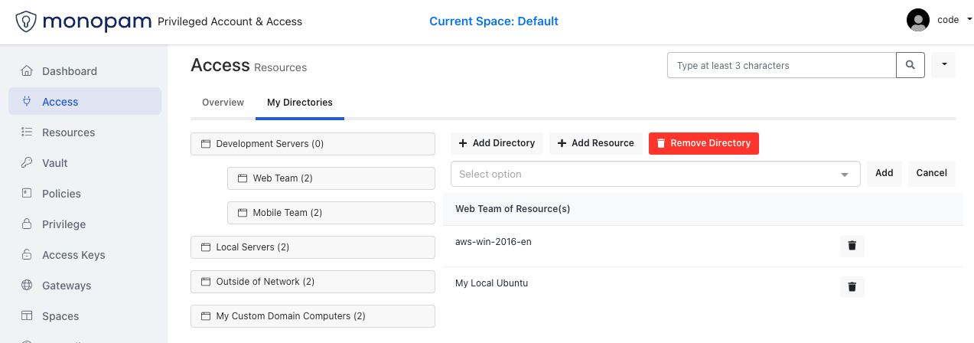Select the My Directories tab
This screenshot has width=974, height=343.
299,103
